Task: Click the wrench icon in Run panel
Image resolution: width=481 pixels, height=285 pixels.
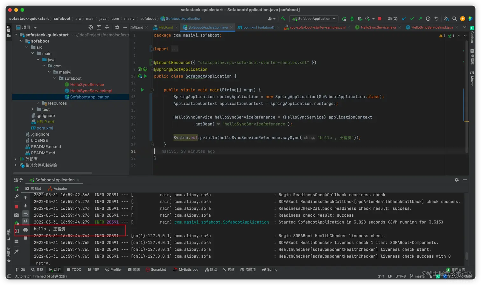Action: click(x=17, y=197)
